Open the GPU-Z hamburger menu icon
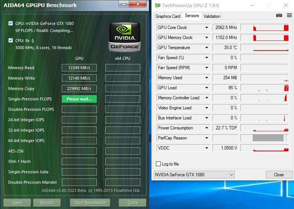 (x=289, y=15)
